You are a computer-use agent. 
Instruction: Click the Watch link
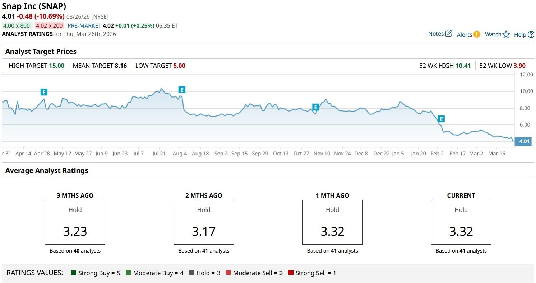pos(493,34)
